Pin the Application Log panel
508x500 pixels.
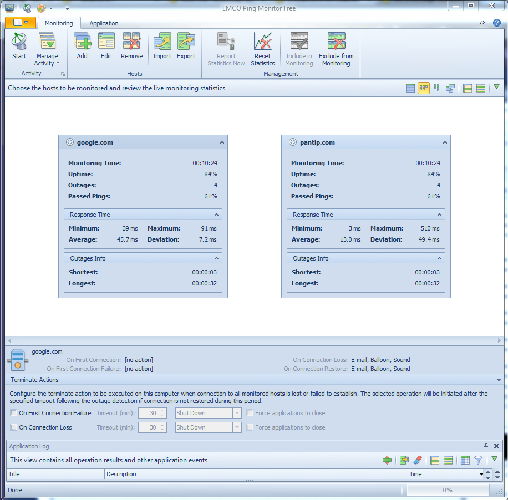click(x=486, y=446)
